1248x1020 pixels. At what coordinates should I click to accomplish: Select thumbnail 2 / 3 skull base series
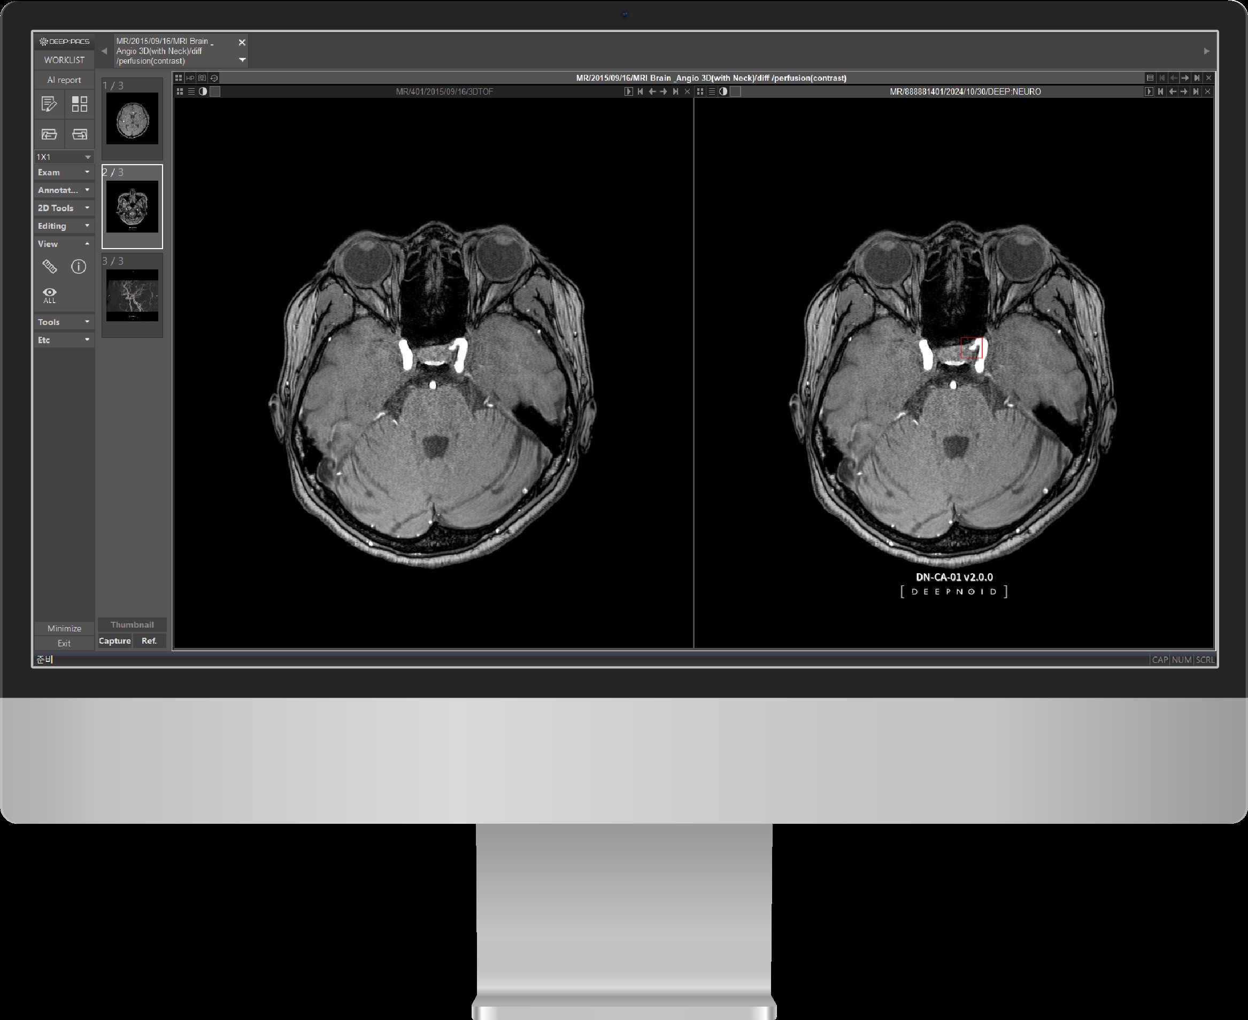click(x=132, y=207)
